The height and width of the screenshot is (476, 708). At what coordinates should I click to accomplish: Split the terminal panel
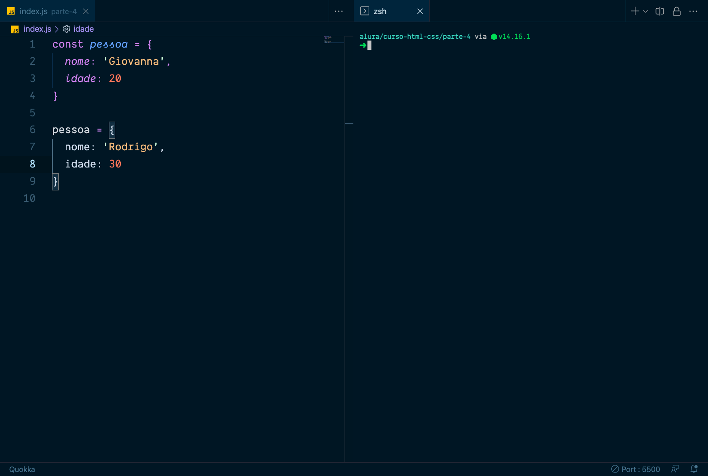pyautogui.click(x=660, y=11)
